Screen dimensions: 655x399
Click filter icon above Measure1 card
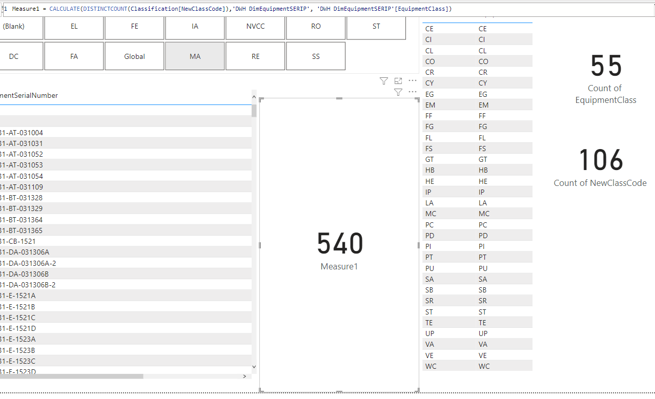coord(398,92)
